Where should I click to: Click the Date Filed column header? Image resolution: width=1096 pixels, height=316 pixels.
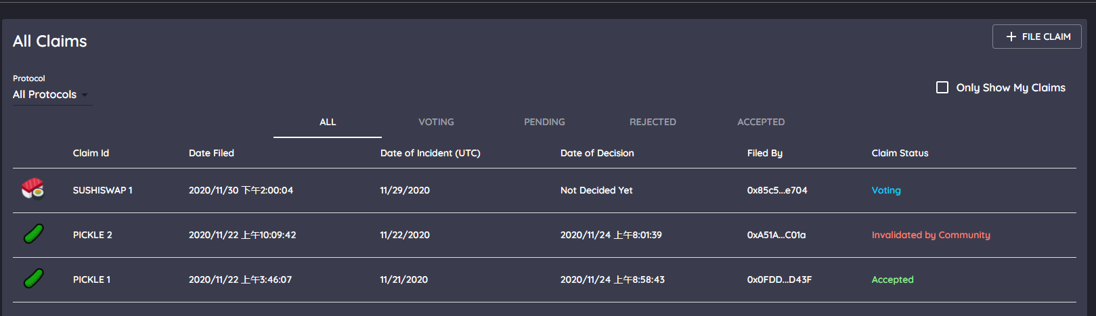[211, 153]
